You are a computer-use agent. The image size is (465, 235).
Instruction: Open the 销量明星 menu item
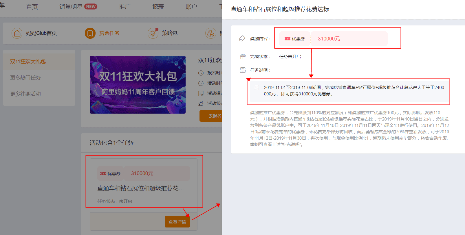(71, 7)
